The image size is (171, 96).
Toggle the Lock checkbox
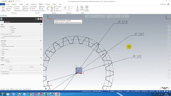click(1, 38)
